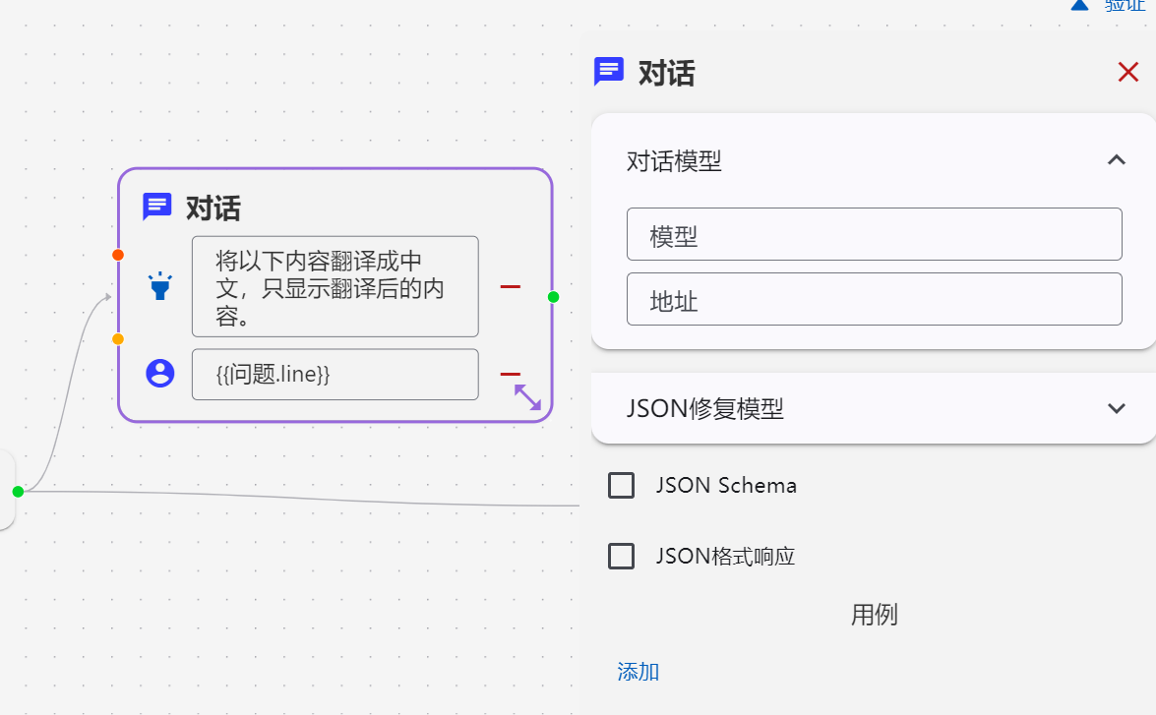The width and height of the screenshot is (1156, 715).
Task: Expand the JSON修复模型 section with its chevron
Action: point(1117,408)
